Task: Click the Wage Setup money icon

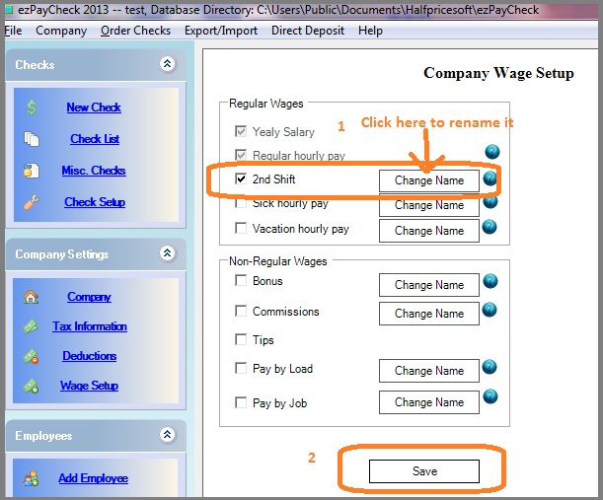Action: pyautogui.click(x=31, y=386)
